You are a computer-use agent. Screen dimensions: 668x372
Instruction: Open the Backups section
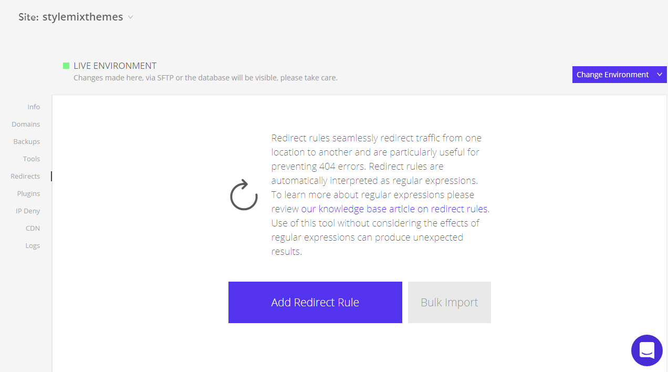[27, 141]
